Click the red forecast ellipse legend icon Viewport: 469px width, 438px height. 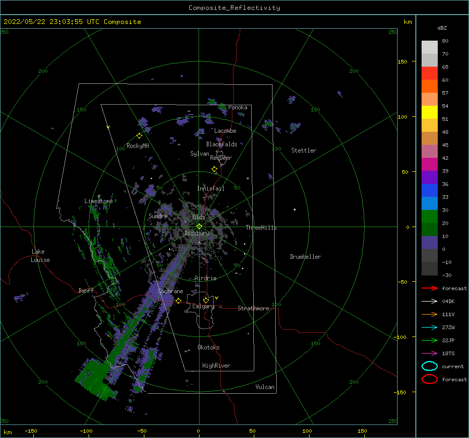(429, 379)
